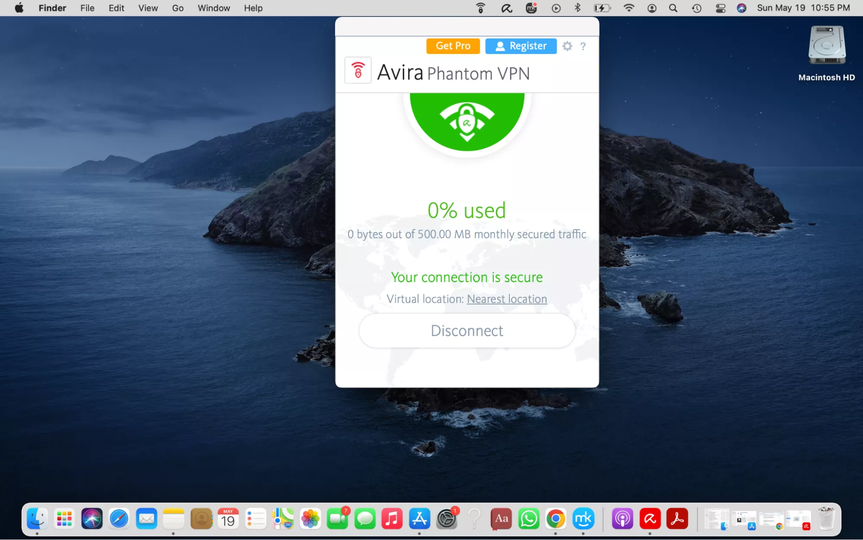Open Messages from the Dock
This screenshot has width=863, height=540.
pyautogui.click(x=365, y=519)
